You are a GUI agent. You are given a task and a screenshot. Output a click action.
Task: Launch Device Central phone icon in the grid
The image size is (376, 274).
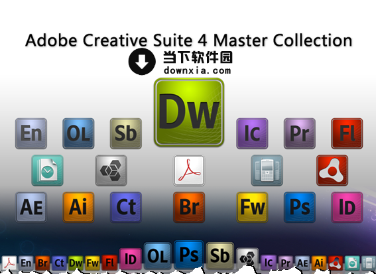(267, 171)
